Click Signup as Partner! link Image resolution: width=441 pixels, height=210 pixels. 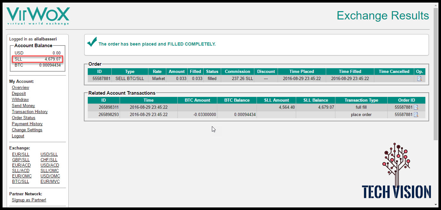tap(29, 200)
